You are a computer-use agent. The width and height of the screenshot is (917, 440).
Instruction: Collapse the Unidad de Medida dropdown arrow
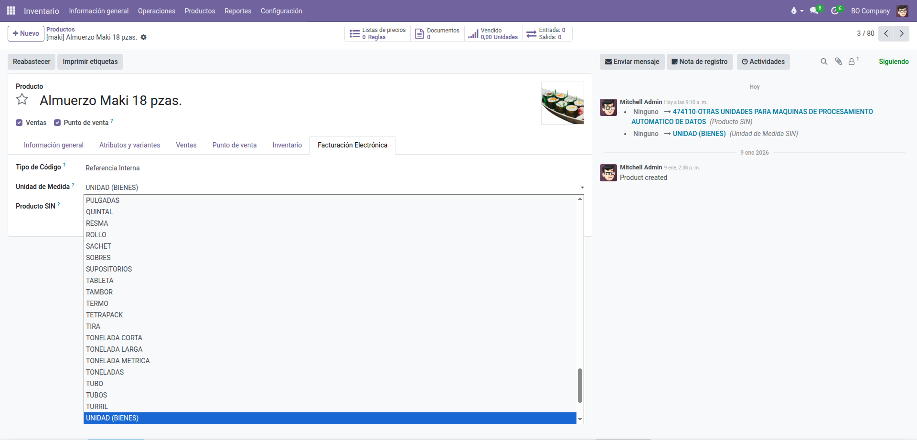click(582, 188)
